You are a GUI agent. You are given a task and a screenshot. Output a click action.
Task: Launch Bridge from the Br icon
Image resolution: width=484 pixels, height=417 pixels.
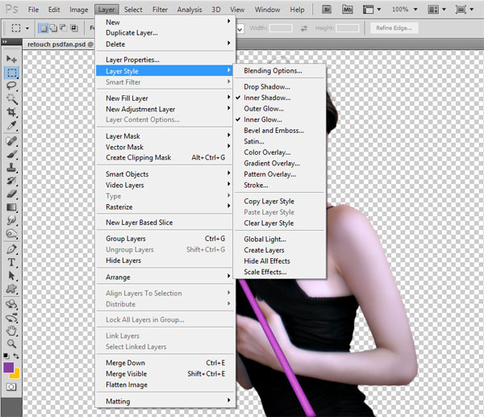click(327, 10)
